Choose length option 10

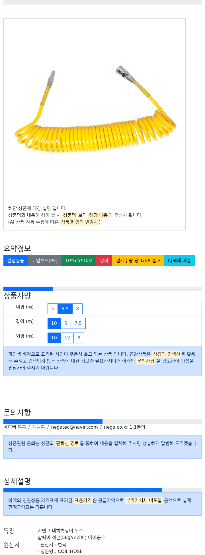[54, 323]
